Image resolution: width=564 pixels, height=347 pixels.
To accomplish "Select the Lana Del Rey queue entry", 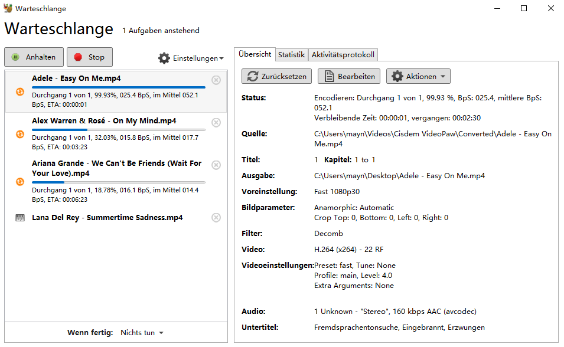I will (112, 218).
